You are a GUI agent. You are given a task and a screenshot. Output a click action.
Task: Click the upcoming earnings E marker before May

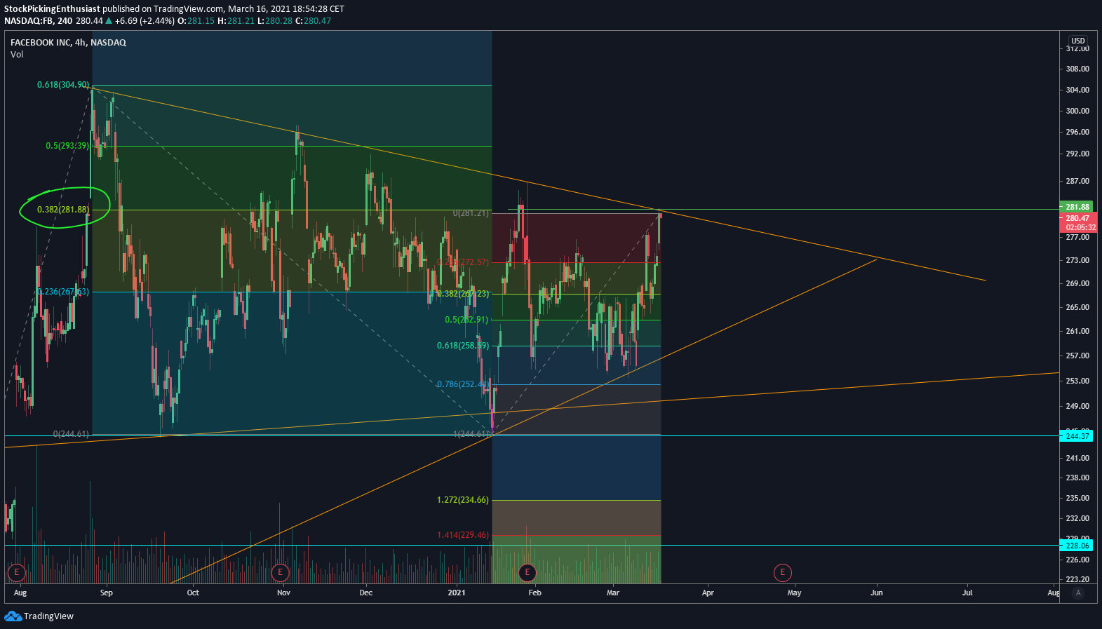tap(782, 572)
